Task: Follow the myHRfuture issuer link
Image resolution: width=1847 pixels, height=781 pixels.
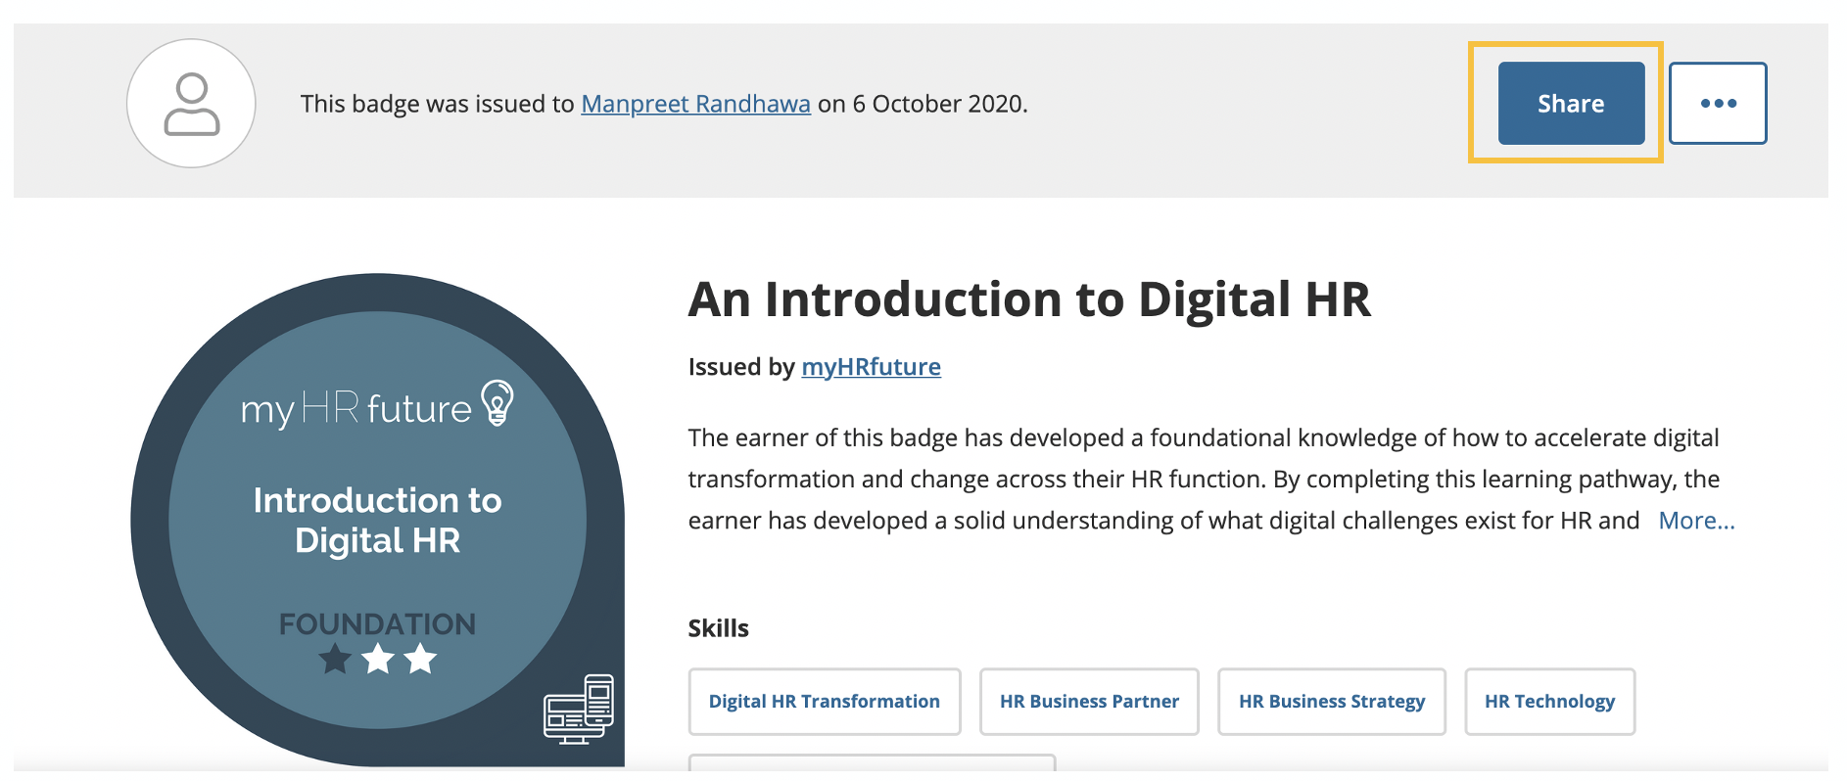Action: (x=871, y=367)
